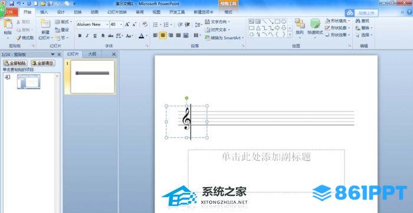Click Paste All (全部粘贴) button
The height and width of the screenshot is (213, 413).
(15, 63)
